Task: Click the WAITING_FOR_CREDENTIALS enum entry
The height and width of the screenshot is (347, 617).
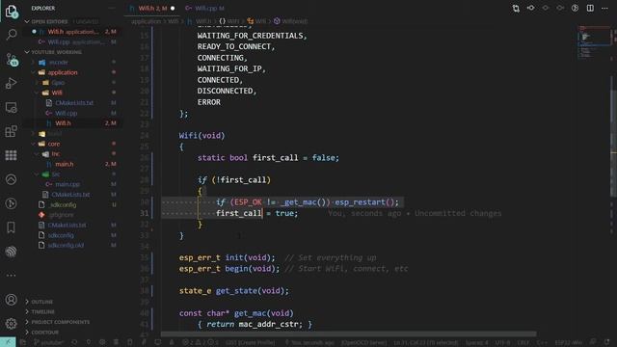Action: point(252,36)
